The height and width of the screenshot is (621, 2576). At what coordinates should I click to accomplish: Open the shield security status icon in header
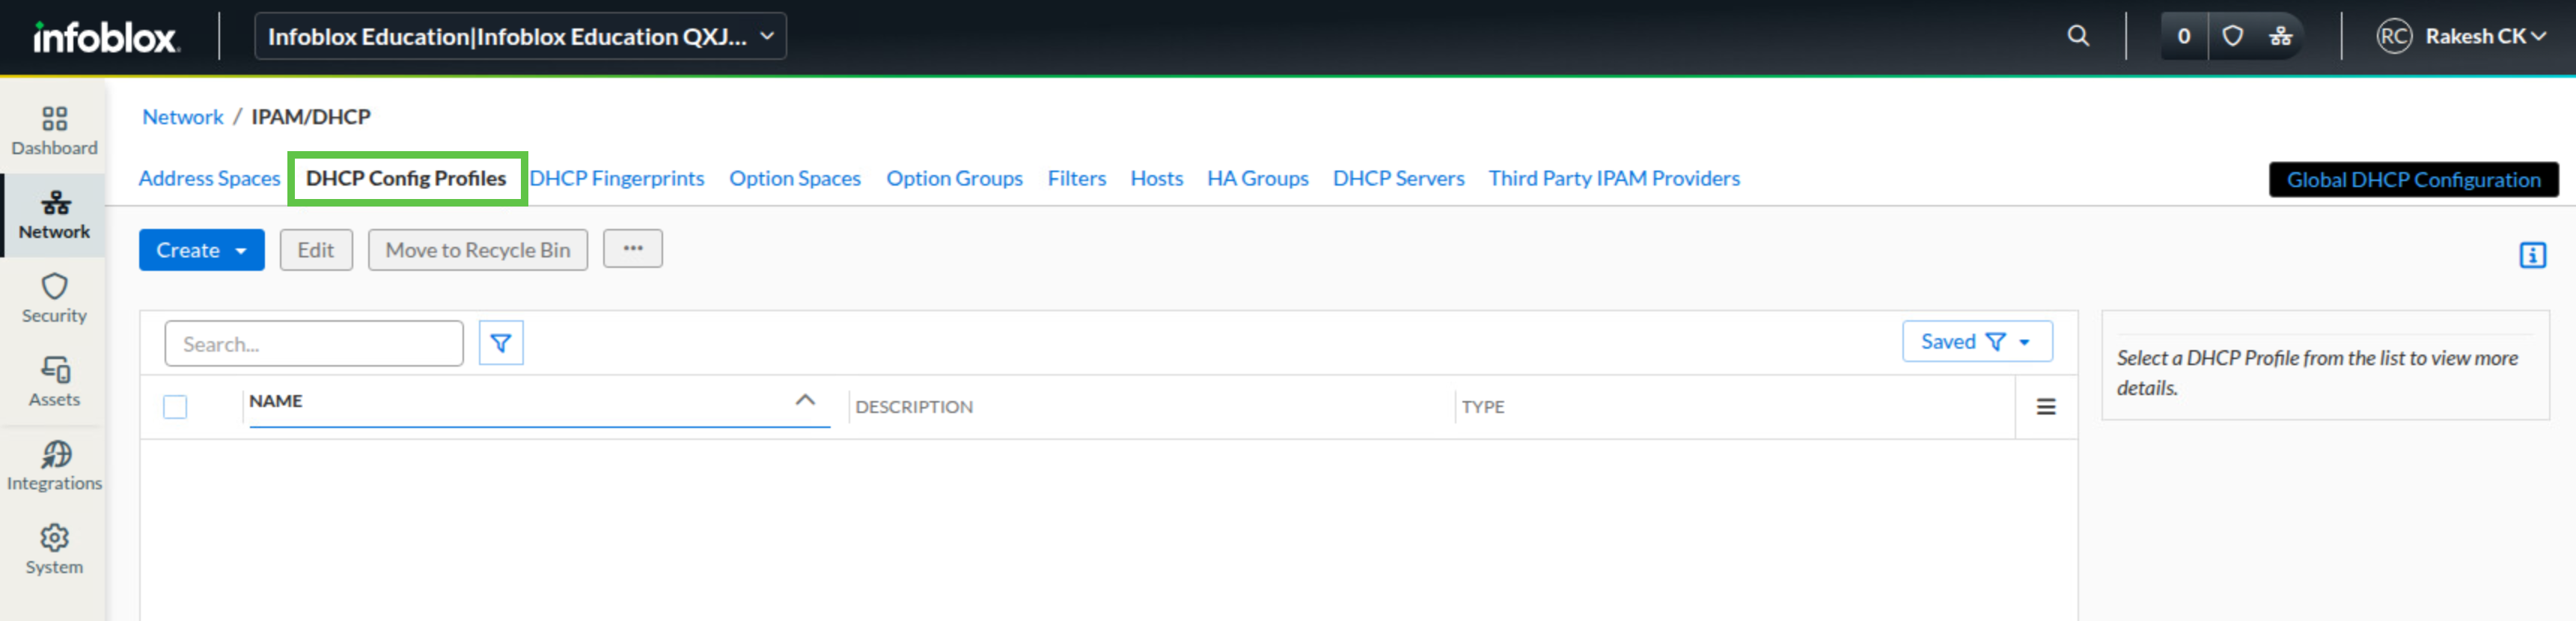point(2232,36)
